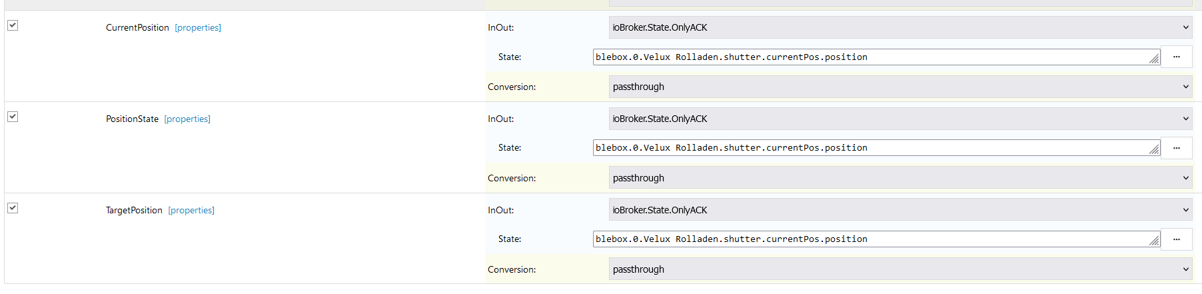
Task: Open CurrentPosition InOut dropdown
Action: point(900,27)
